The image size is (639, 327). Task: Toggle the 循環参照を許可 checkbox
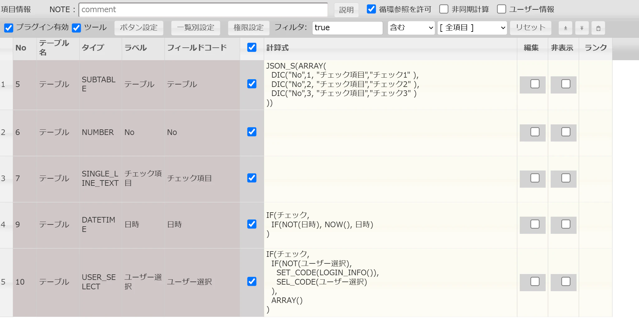[x=371, y=9]
